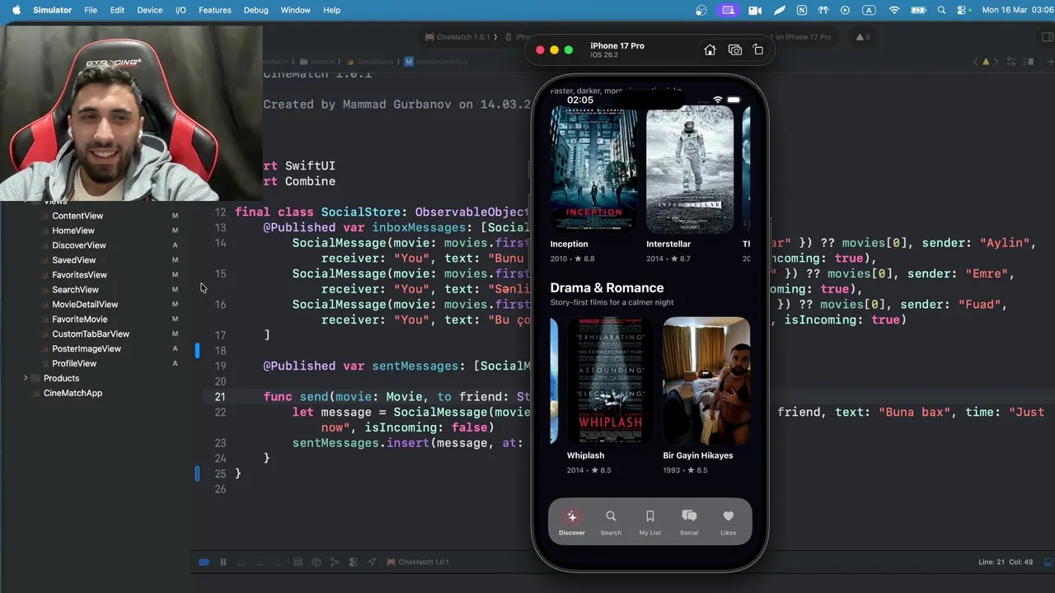The height and width of the screenshot is (593, 1055).
Task: Toggle breakpoint activation in debug bar
Action: (204, 562)
